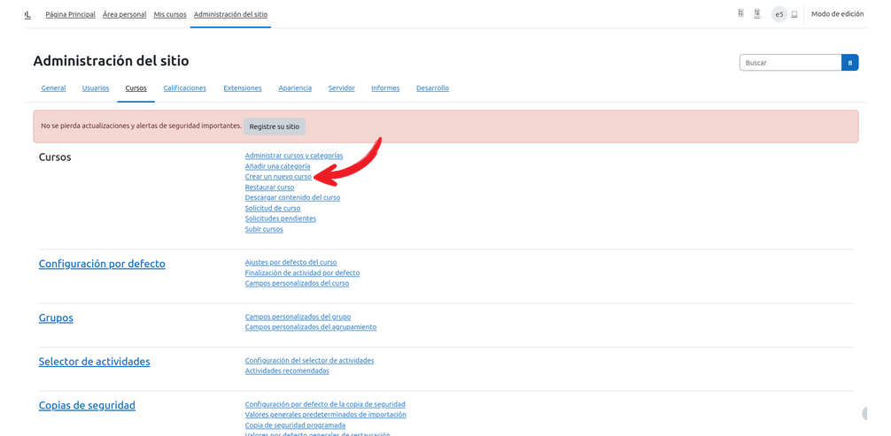Click the Subir cursos link

pyautogui.click(x=264, y=229)
